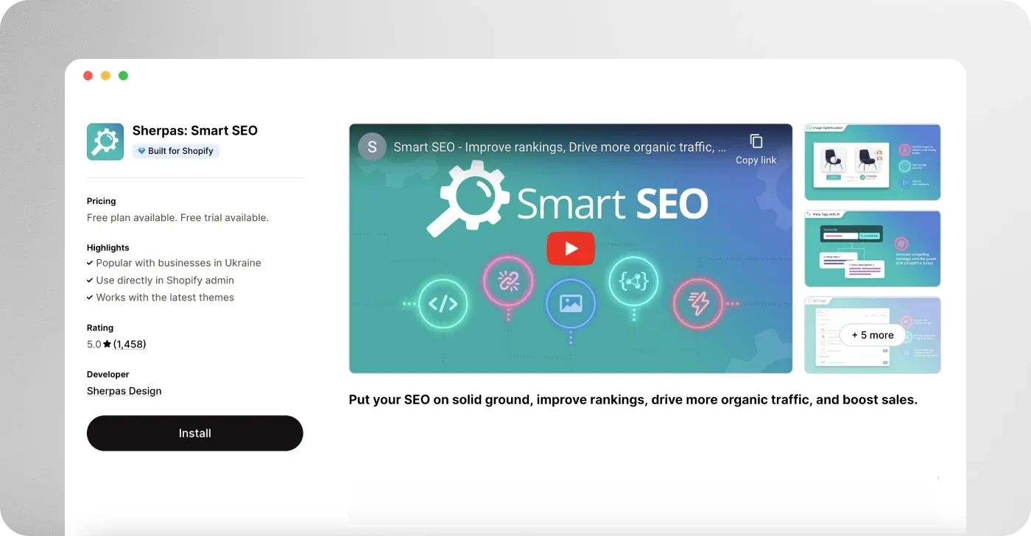Open the Sherpas Design developer page

(x=124, y=391)
